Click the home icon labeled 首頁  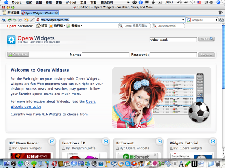coord(38,26)
